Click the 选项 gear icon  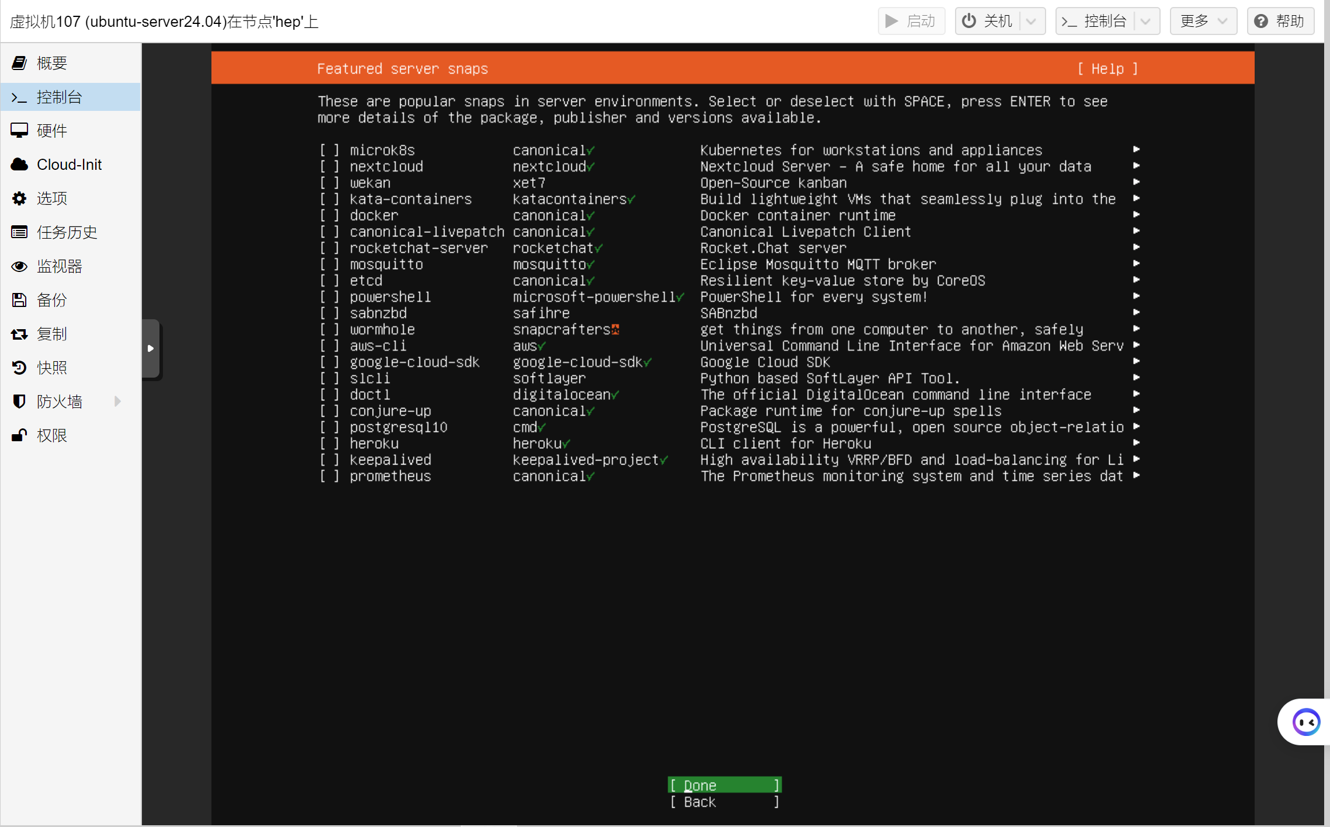coord(19,198)
